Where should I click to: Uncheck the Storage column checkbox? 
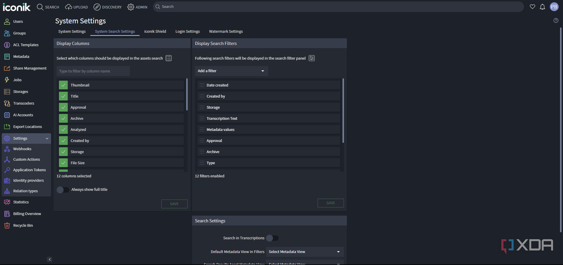pyautogui.click(x=63, y=152)
